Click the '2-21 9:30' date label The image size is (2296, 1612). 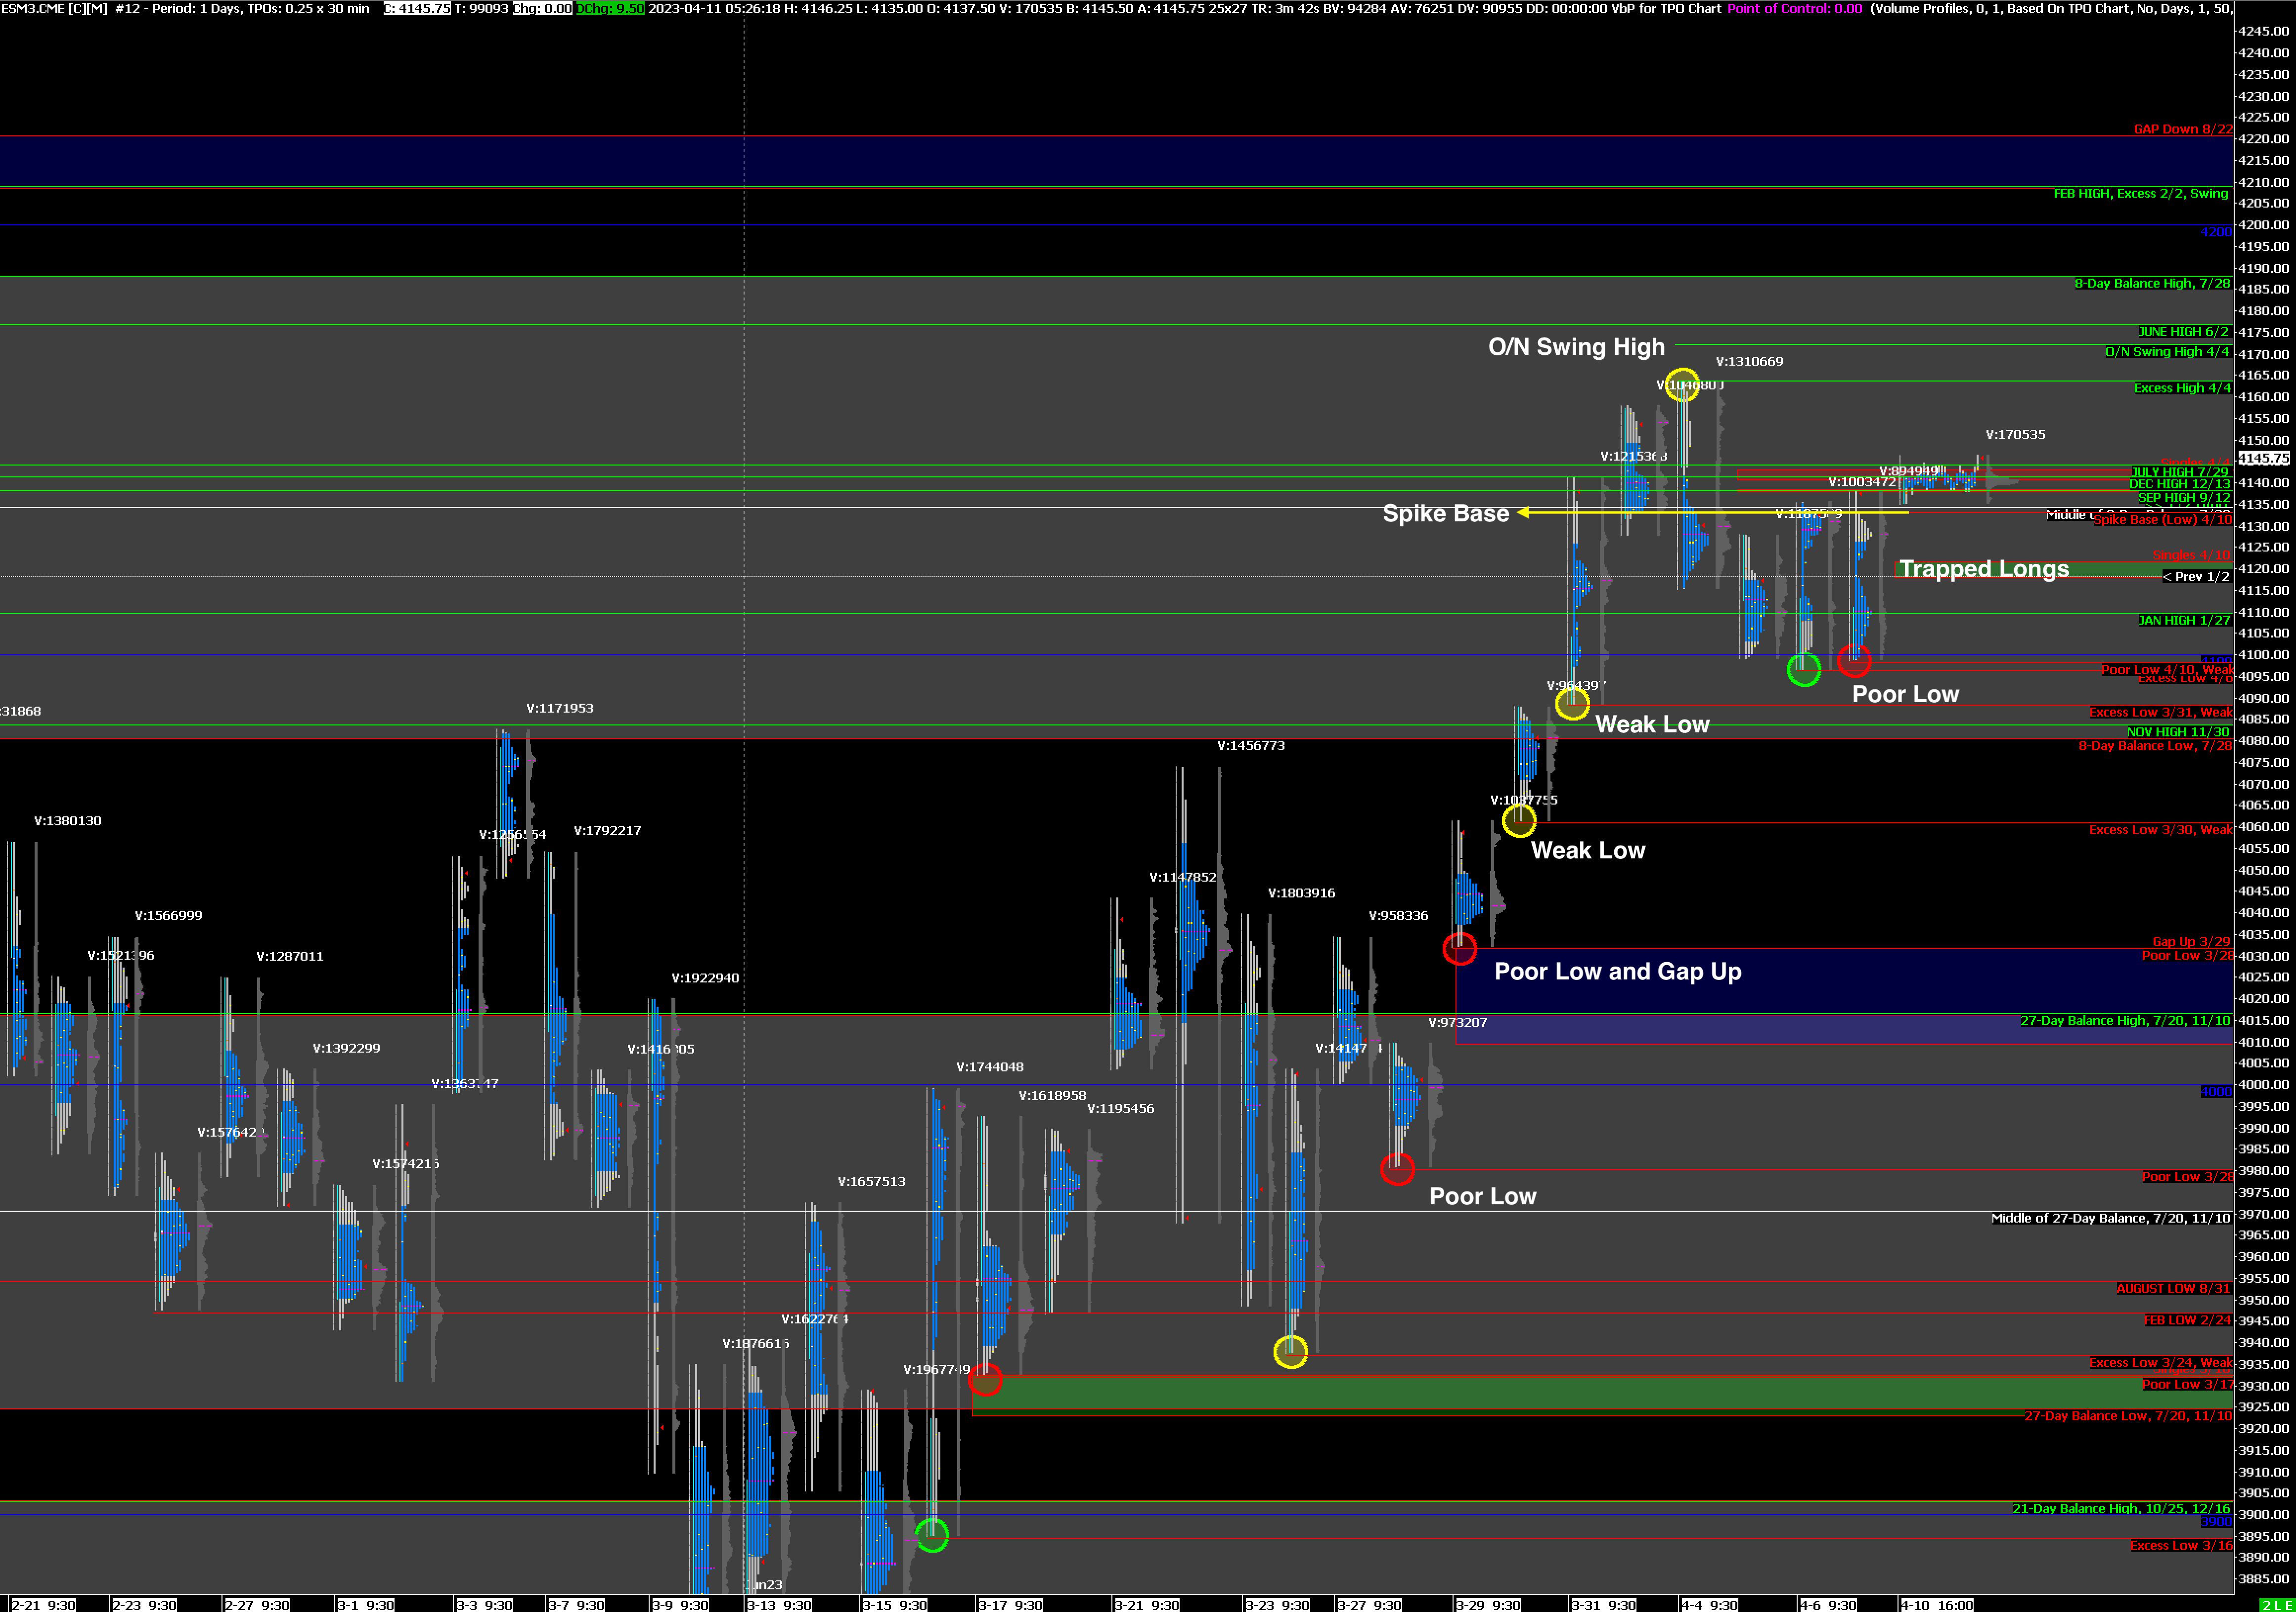(43, 1605)
